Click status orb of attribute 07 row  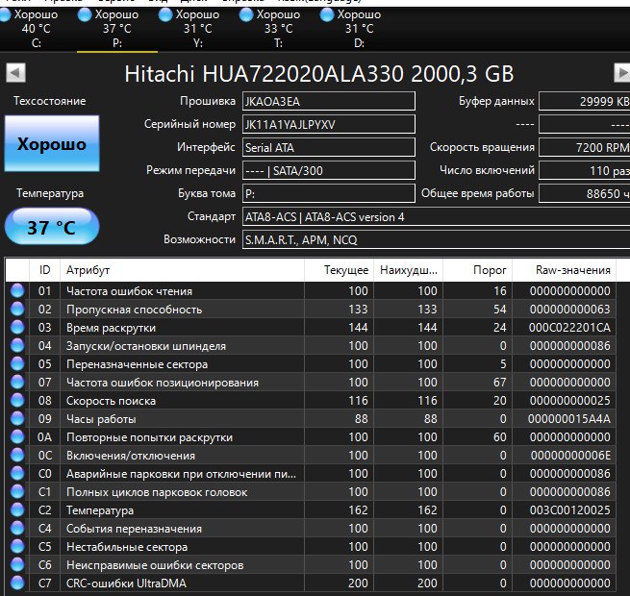pos(17,382)
